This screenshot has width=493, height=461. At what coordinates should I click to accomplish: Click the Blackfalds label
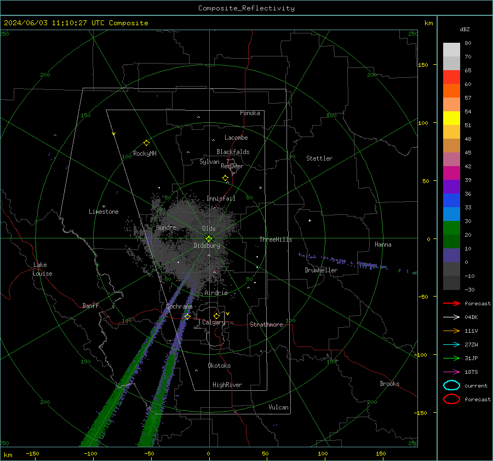233,152
